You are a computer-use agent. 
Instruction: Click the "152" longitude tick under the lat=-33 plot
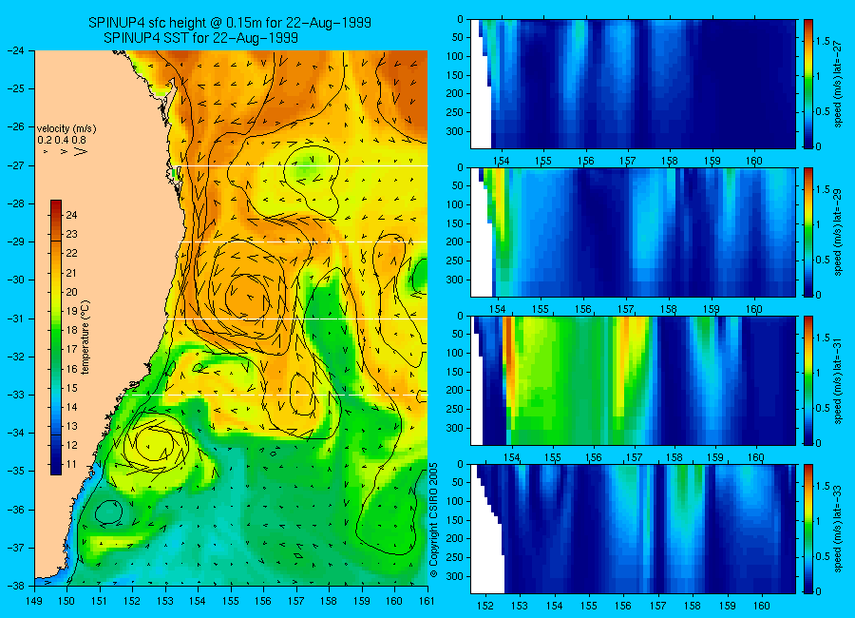pos(484,606)
